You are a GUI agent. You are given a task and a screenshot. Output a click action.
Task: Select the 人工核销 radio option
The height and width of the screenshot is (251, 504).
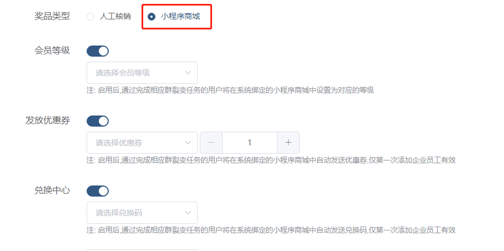pos(108,17)
